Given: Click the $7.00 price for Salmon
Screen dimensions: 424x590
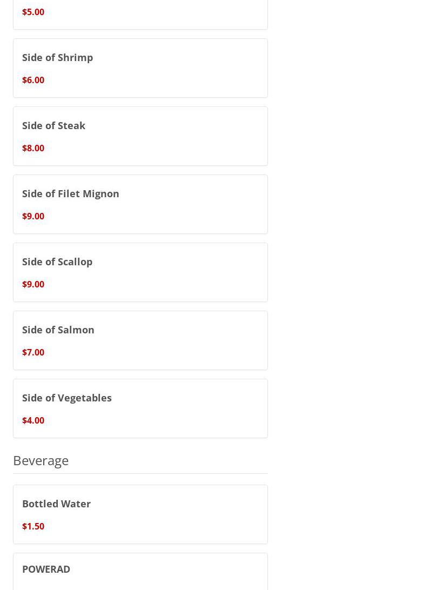Looking at the screenshot, I should 33,353.
